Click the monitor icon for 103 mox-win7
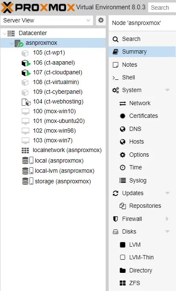 (25, 141)
